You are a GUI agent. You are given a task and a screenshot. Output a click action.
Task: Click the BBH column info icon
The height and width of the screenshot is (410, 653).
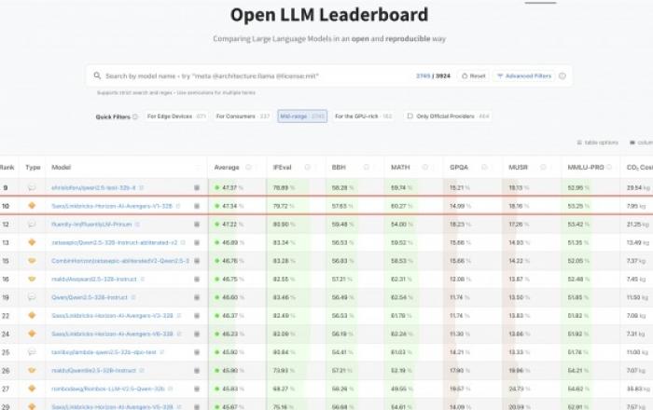(366, 167)
